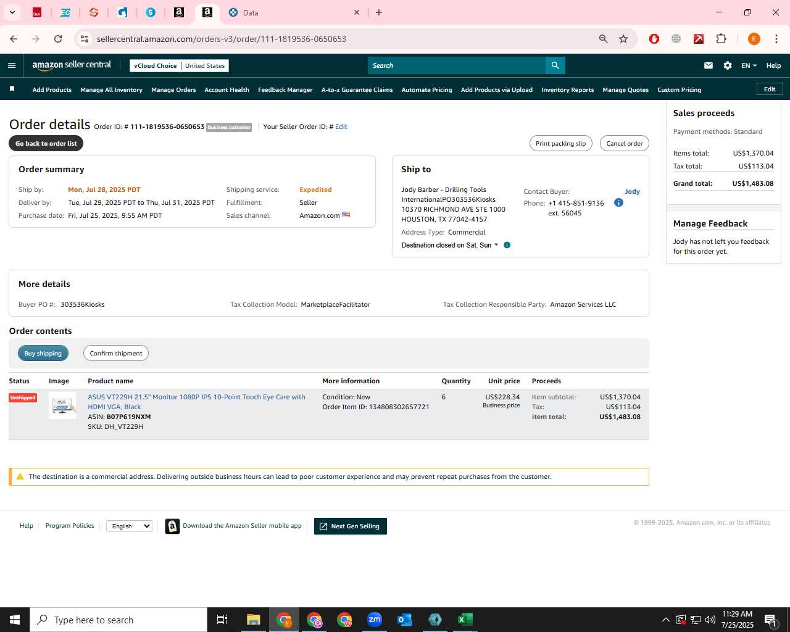Open the Chrome extensions puzzle icon

pyautogui.click(x=721, y=39)
